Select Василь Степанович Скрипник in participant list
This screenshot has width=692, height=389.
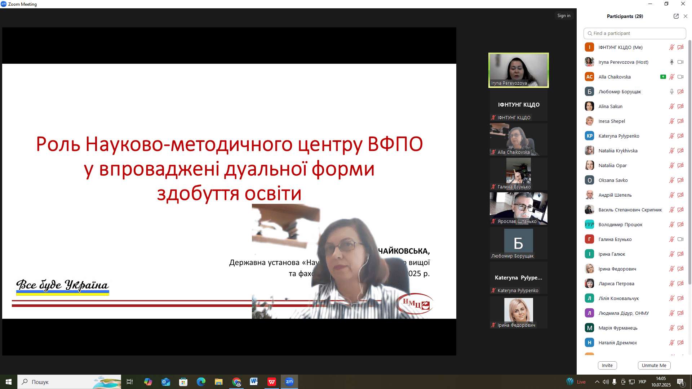tap(634, 210)
